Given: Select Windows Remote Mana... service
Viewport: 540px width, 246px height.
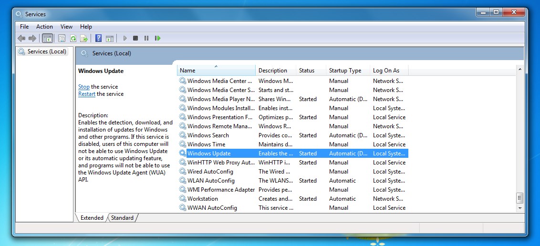Looking at the screenshot, I should (x=219, y=126).
